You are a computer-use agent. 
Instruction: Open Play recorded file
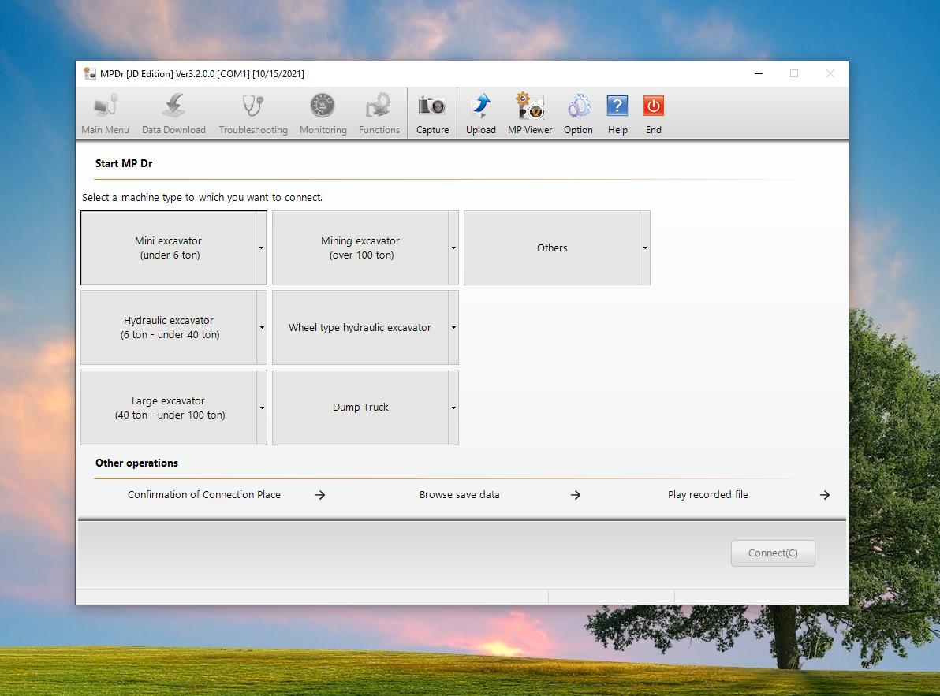707,495
